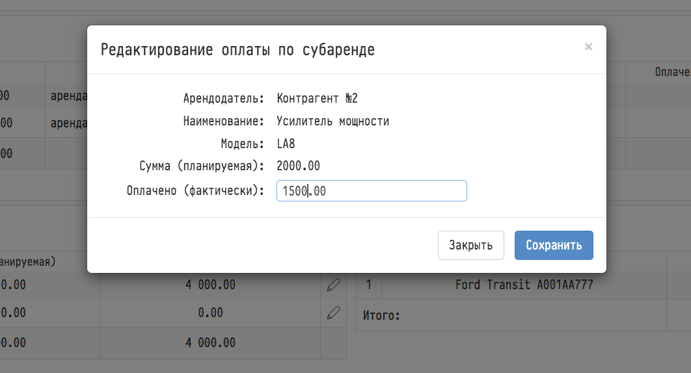Click the Модель label
This screenshot has width=691, height=373.
coord(243,144)
